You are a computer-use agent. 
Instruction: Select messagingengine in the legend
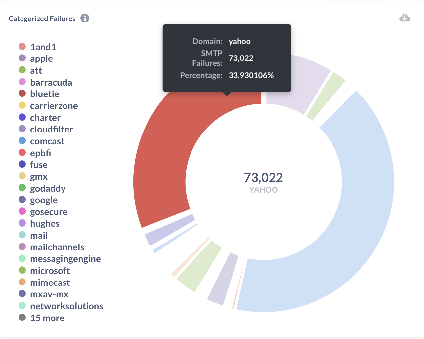click(x=60, y=259)
